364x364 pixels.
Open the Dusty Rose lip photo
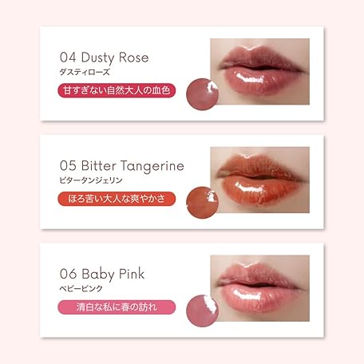tap(259, 71)
